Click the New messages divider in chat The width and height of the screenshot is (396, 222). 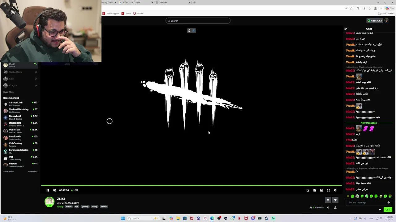point(368,123)
